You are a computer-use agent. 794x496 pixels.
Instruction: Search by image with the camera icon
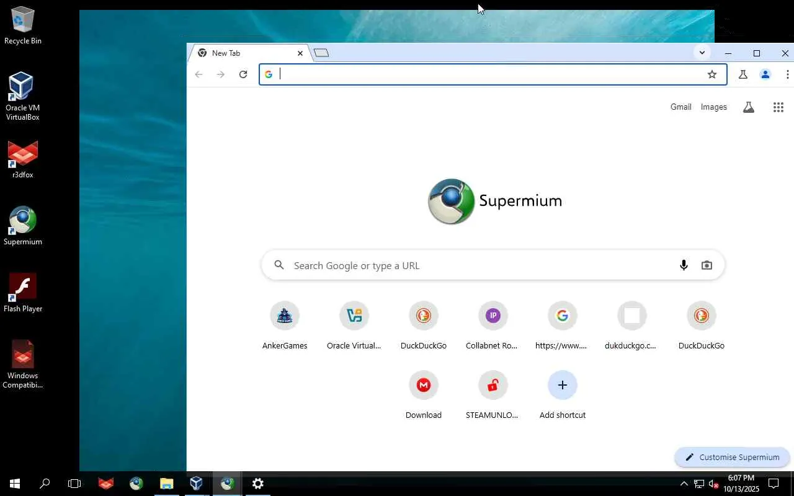pos(707,265)
